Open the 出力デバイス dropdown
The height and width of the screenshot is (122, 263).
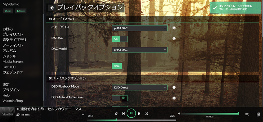pyautogui.click(x=139, y=28)
